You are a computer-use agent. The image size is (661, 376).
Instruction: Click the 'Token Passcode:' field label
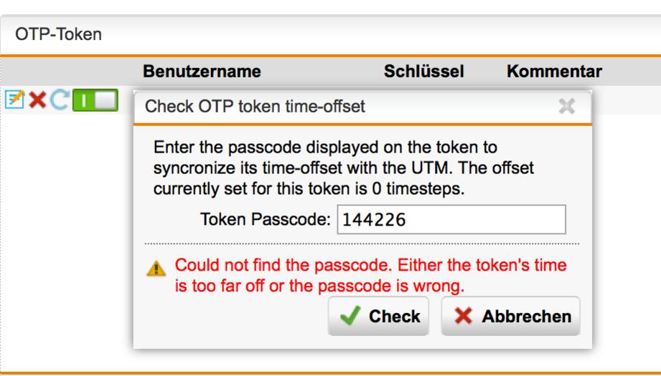(266, 219)
